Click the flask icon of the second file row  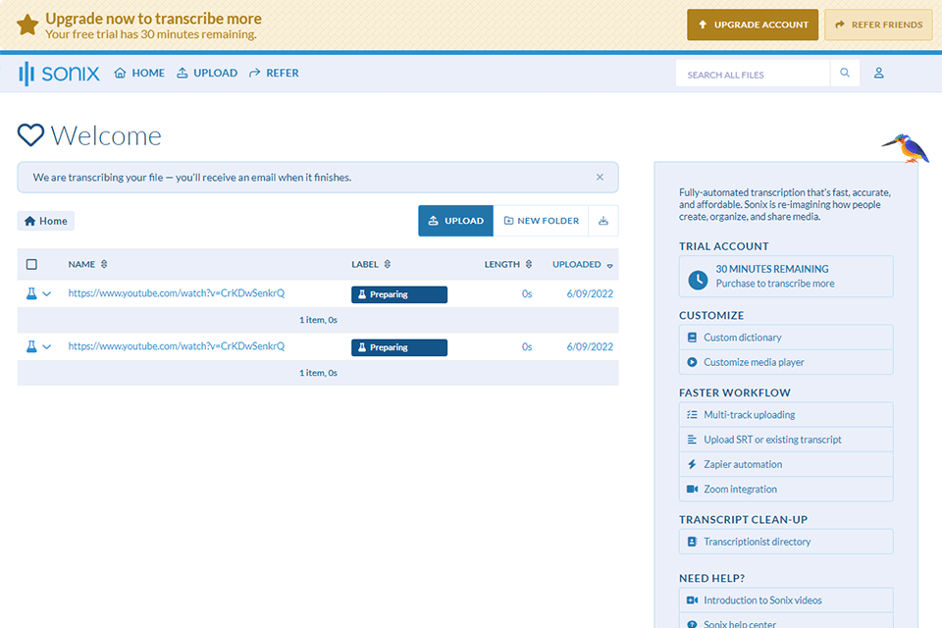31,346
